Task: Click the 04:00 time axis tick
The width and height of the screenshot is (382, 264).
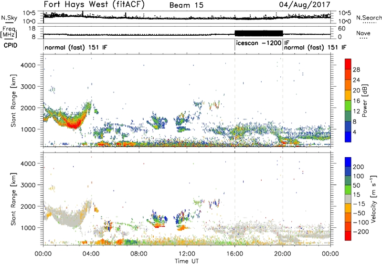Action: [91, 254]
